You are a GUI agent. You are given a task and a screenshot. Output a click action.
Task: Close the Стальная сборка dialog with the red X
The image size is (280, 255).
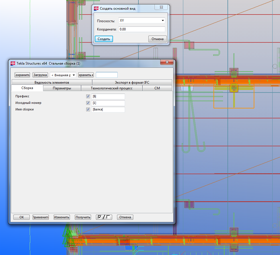[x=166, y=63]
